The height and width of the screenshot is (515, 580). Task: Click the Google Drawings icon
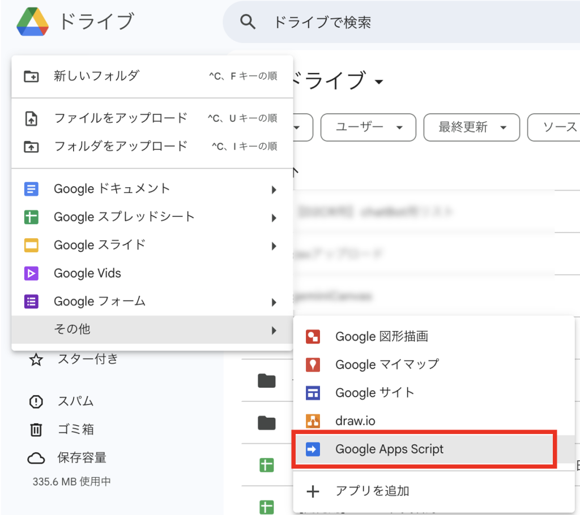coord(313,337)
